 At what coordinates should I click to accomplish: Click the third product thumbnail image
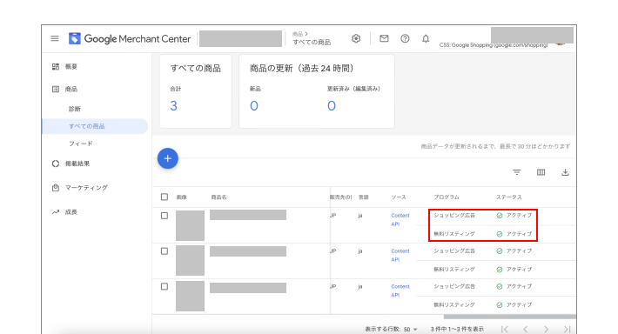[190, 296]
